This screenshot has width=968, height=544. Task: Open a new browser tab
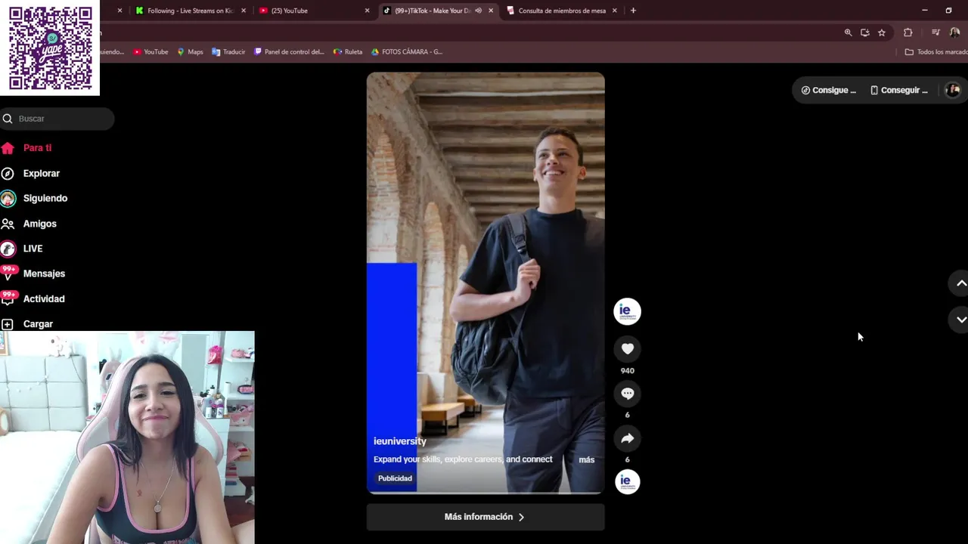(633, 11)
